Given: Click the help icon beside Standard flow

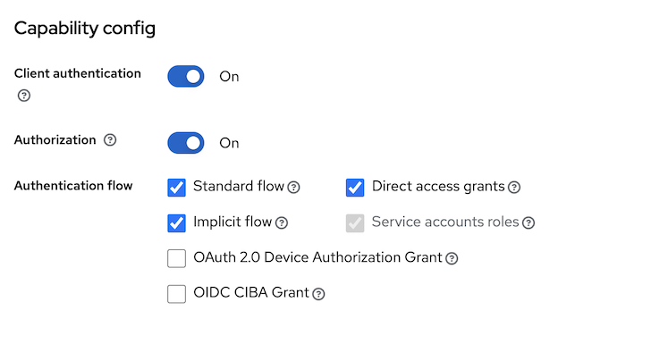Looking at the screenshot, I should pos(293,188).
